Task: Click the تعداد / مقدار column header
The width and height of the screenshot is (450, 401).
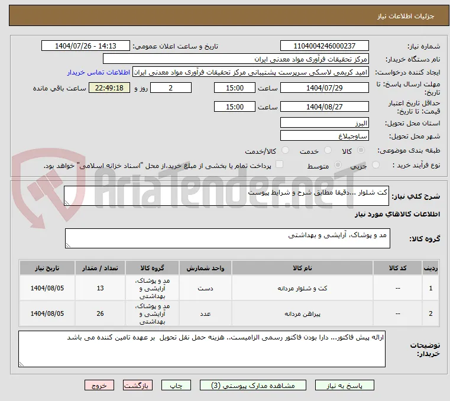Action: [100, 268]
